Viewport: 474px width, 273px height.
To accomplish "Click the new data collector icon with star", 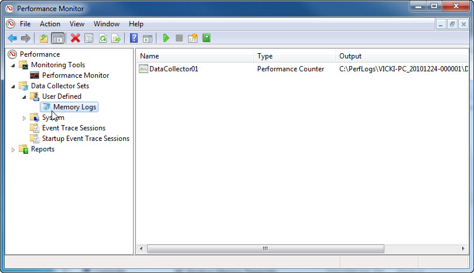I will pyautogui.click(x=193, y=38).
